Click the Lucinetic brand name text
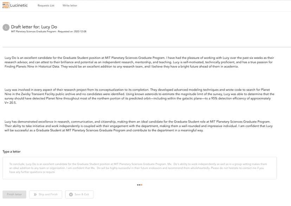 pos(19,5)
